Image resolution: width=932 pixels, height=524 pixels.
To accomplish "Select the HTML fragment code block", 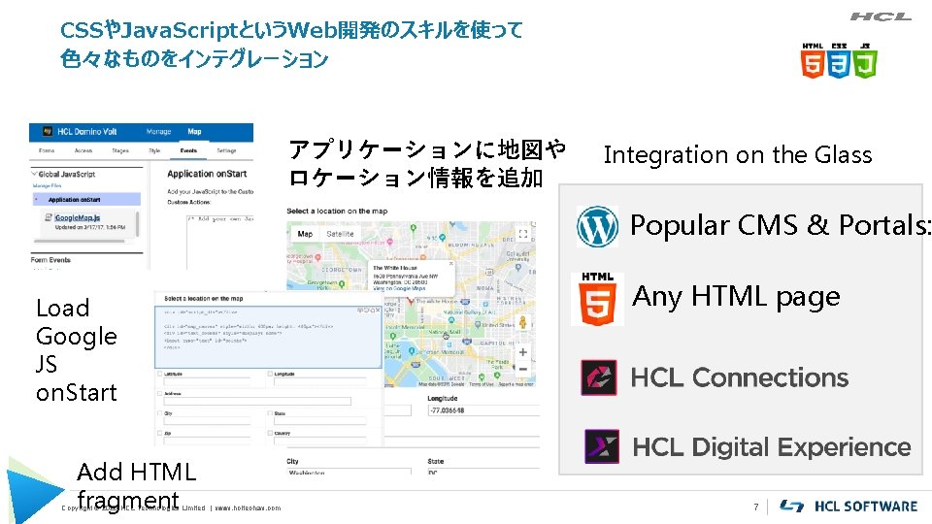I will pyautogui.click(x=268, y=338).
